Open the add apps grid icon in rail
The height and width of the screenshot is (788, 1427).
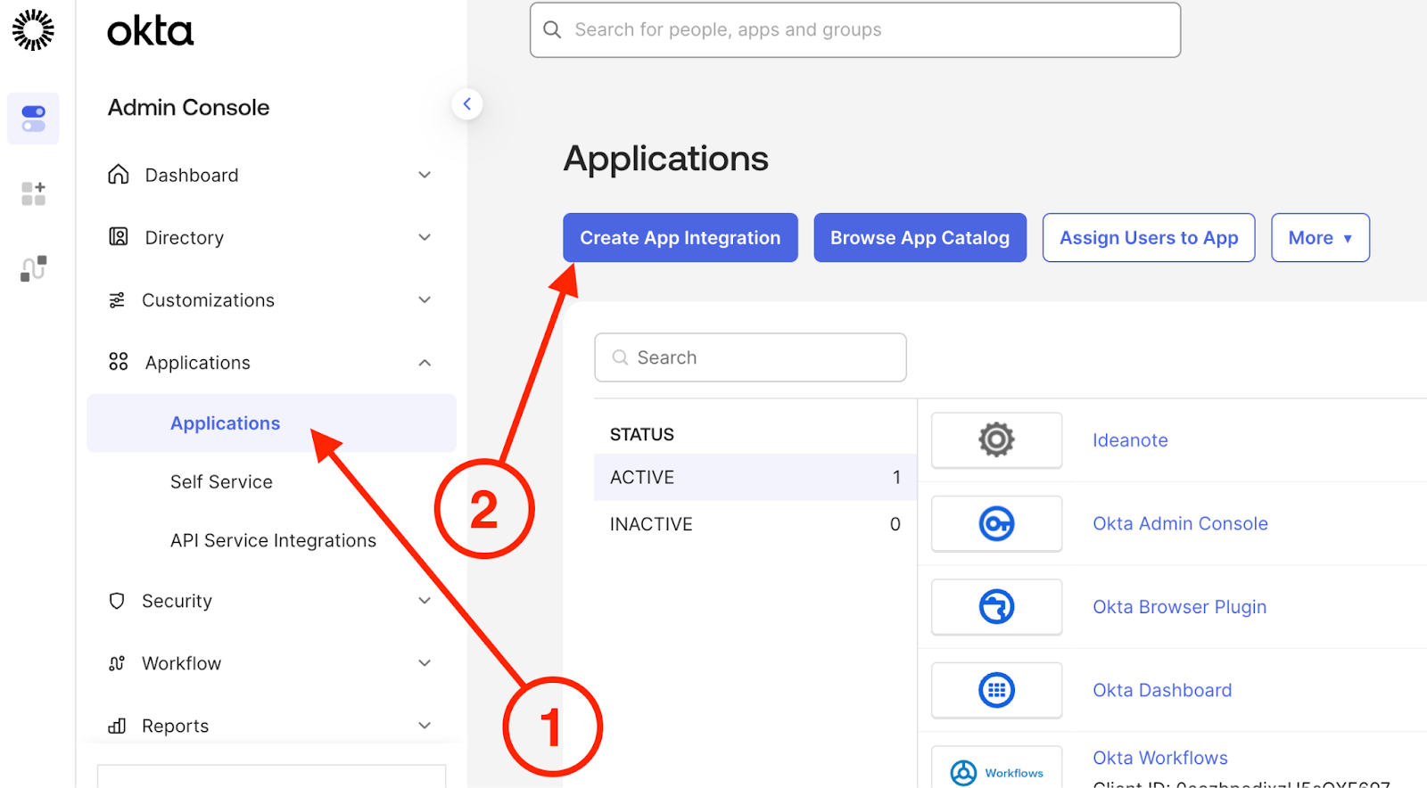point(34,193)
